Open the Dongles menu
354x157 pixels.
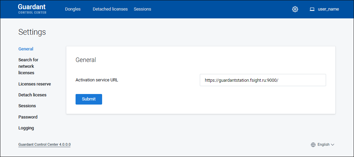click(73, 9)
